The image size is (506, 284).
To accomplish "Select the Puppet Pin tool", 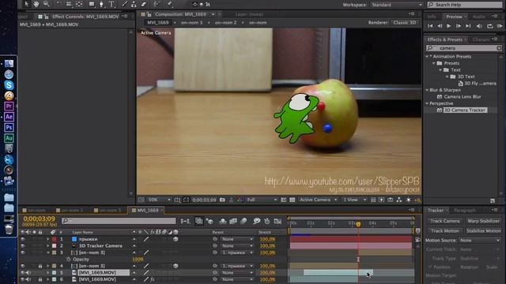I will (x=168, y=4).
